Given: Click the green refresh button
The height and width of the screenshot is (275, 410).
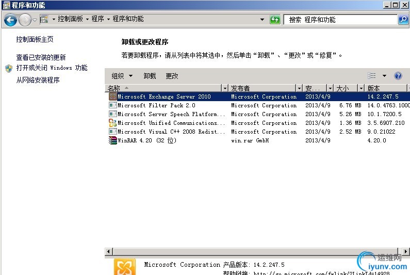Looking at the screenshot, I should (x=275, y=20).
